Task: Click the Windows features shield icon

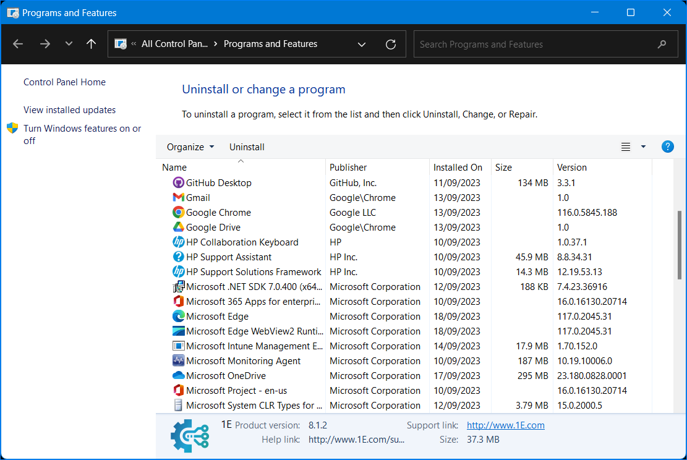Action: pos(12,129)
